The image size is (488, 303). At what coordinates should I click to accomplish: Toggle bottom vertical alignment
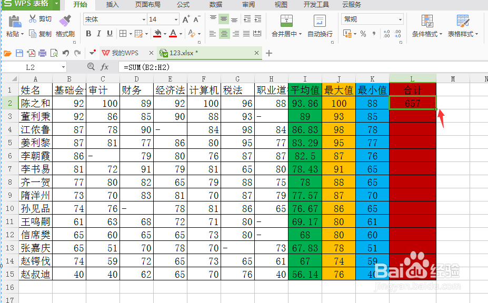pyautogui.click(x=235, y=19)
